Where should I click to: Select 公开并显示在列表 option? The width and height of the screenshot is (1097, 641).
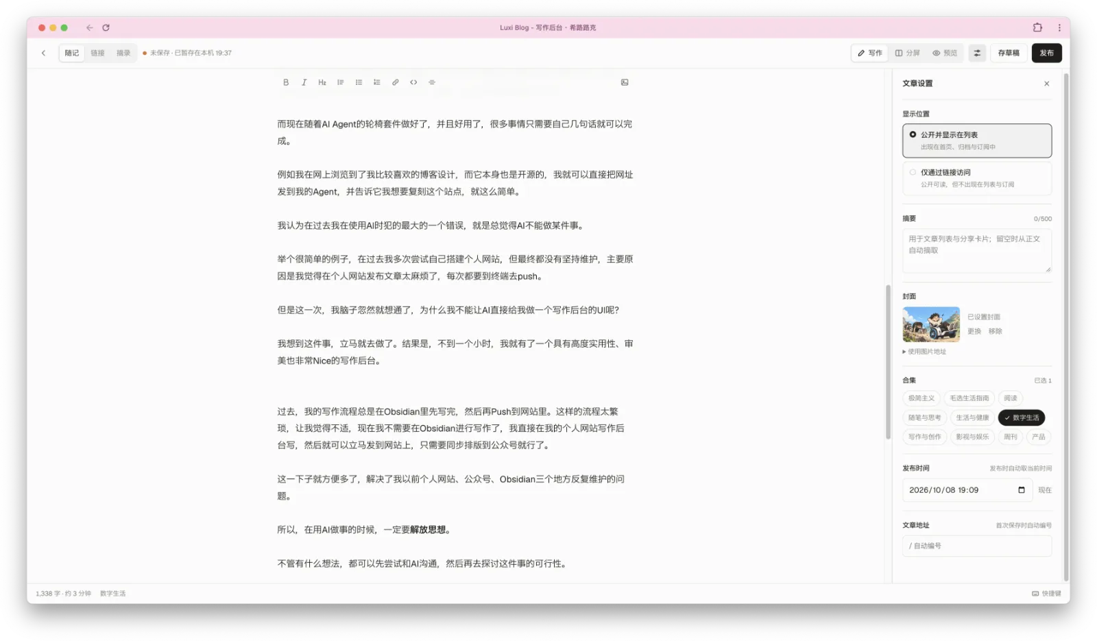pos(976,141)
